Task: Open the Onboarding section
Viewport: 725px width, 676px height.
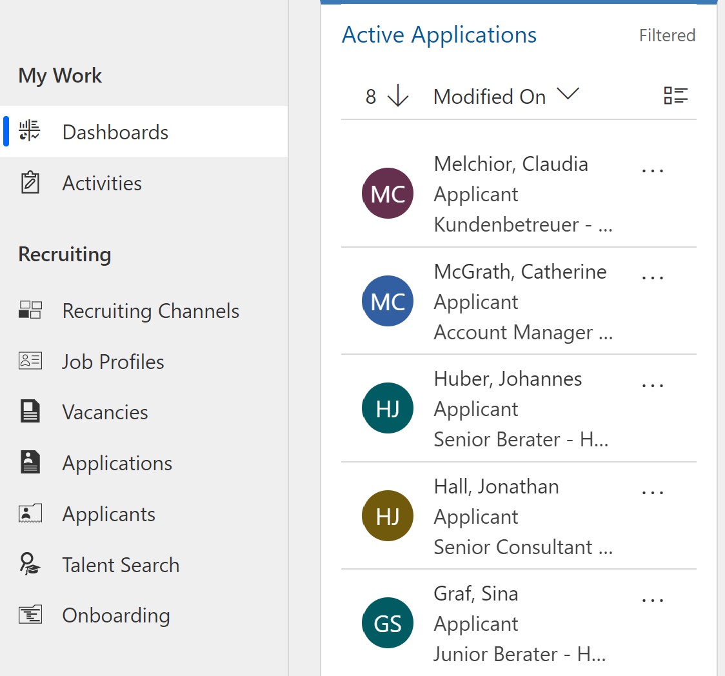Action: click(x=116, y=615)
